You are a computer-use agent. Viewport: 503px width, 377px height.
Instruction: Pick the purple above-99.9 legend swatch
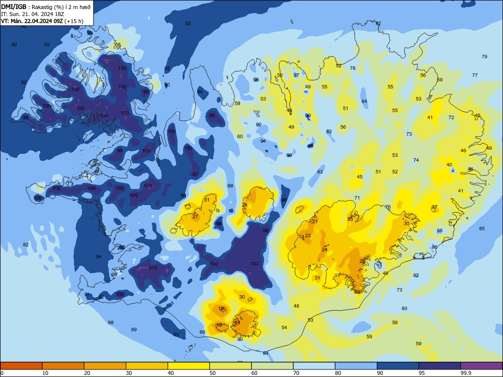pos(481,366)
